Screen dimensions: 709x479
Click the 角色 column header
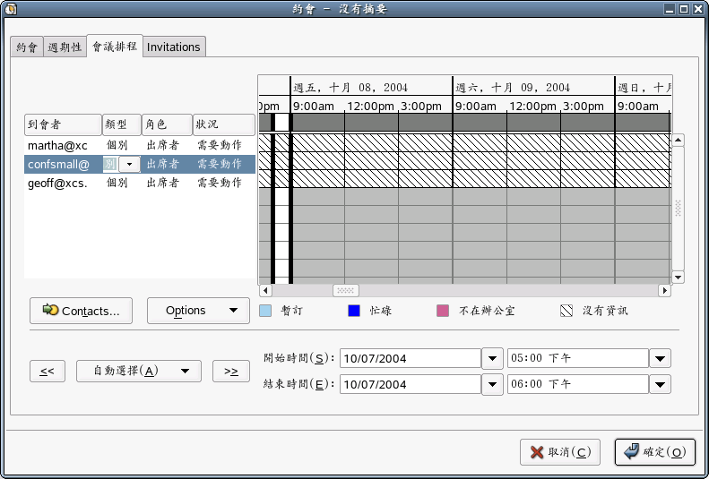point(167,124)
